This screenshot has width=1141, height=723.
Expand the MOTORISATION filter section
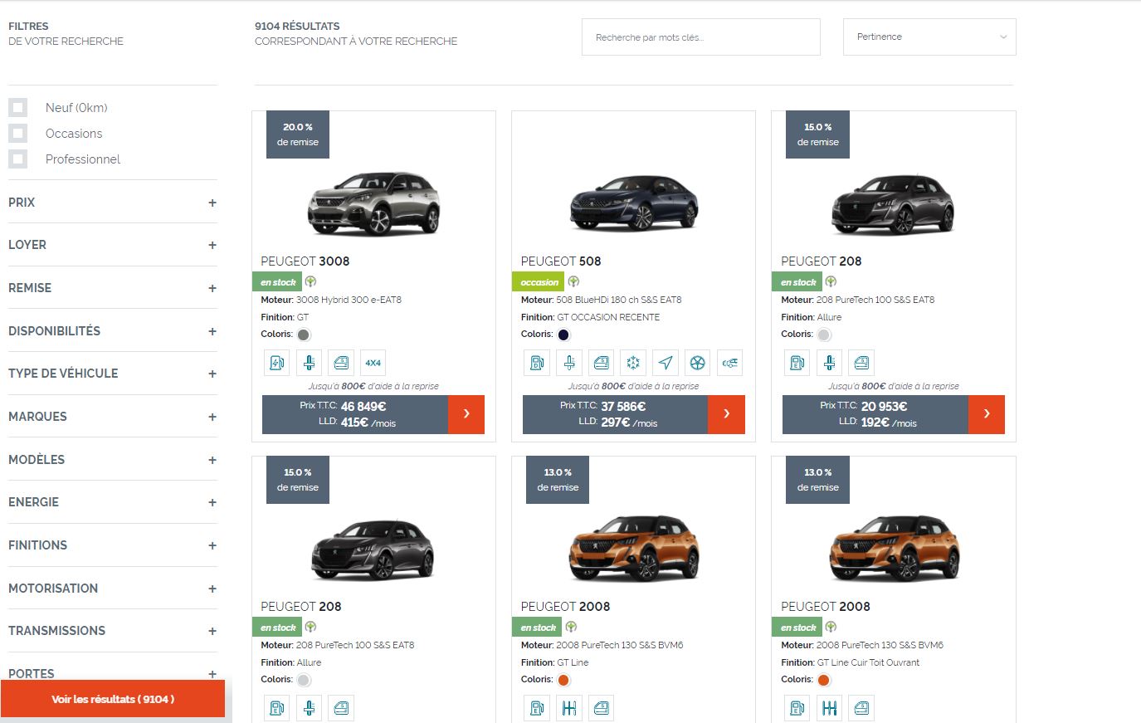point(113,589)
